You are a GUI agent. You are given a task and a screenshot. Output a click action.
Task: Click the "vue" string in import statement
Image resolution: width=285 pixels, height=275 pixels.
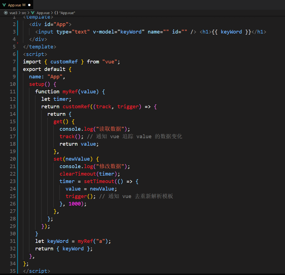[110, 62]
